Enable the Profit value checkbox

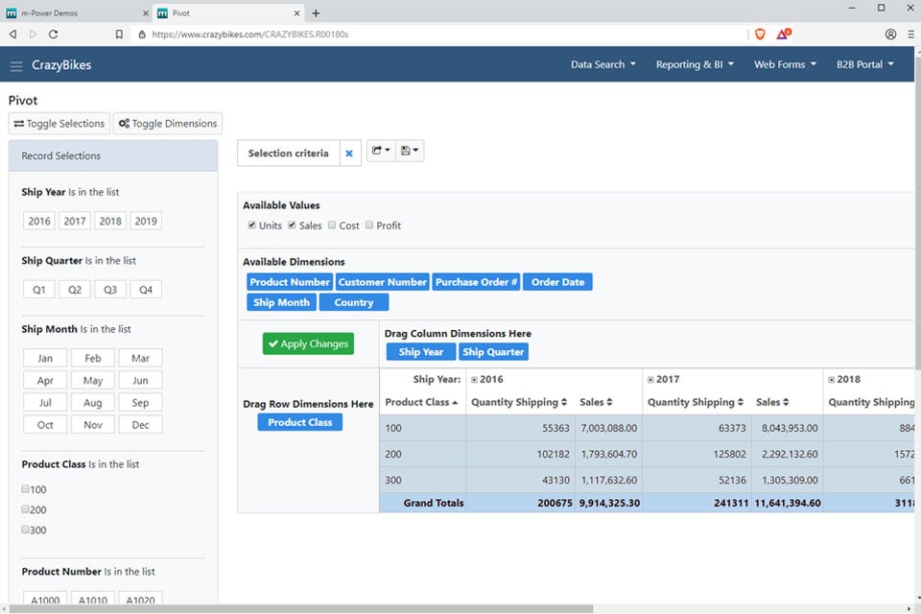369,225
